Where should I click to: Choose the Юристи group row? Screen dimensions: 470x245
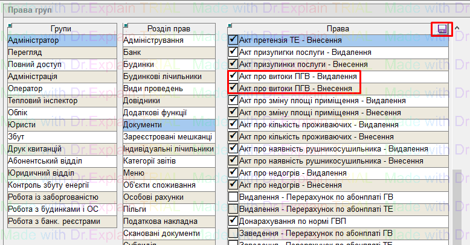(x=53, y=125)
